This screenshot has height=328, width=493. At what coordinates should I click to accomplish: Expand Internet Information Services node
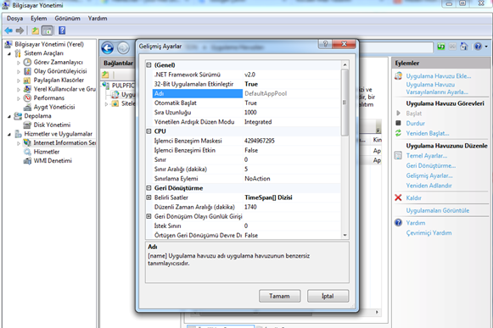click(19, 143)
